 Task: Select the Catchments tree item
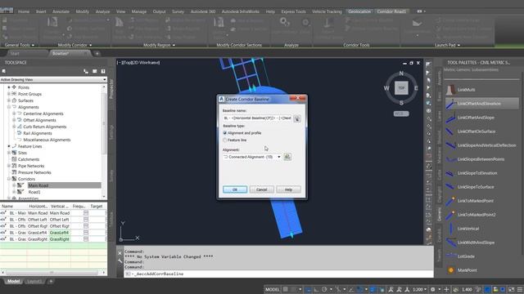coord(29,159)
